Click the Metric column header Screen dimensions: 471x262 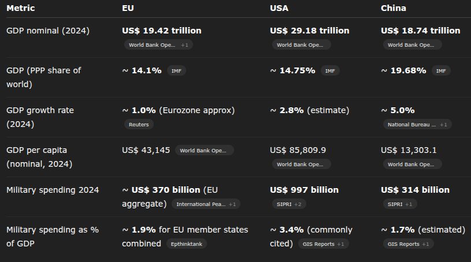click(x=21, y=8)
